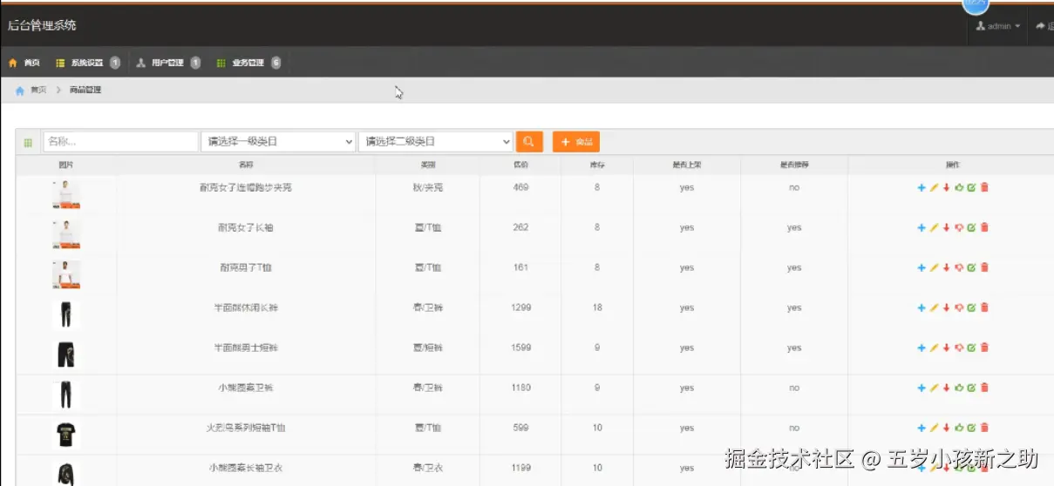Click the red down-arrow icon in the 161 row
The width and height of the screenshot is (1054, 486).
pos(946,267)
